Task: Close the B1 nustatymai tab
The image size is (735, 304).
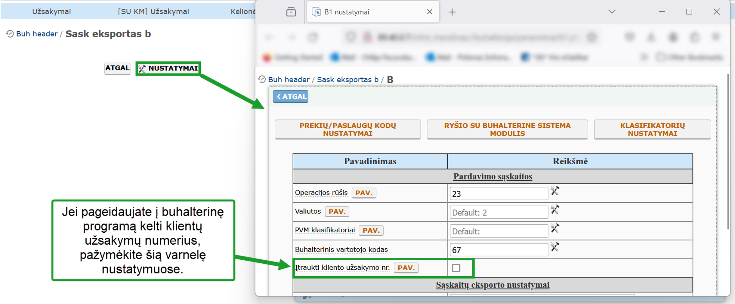Action: click(430, 12)
